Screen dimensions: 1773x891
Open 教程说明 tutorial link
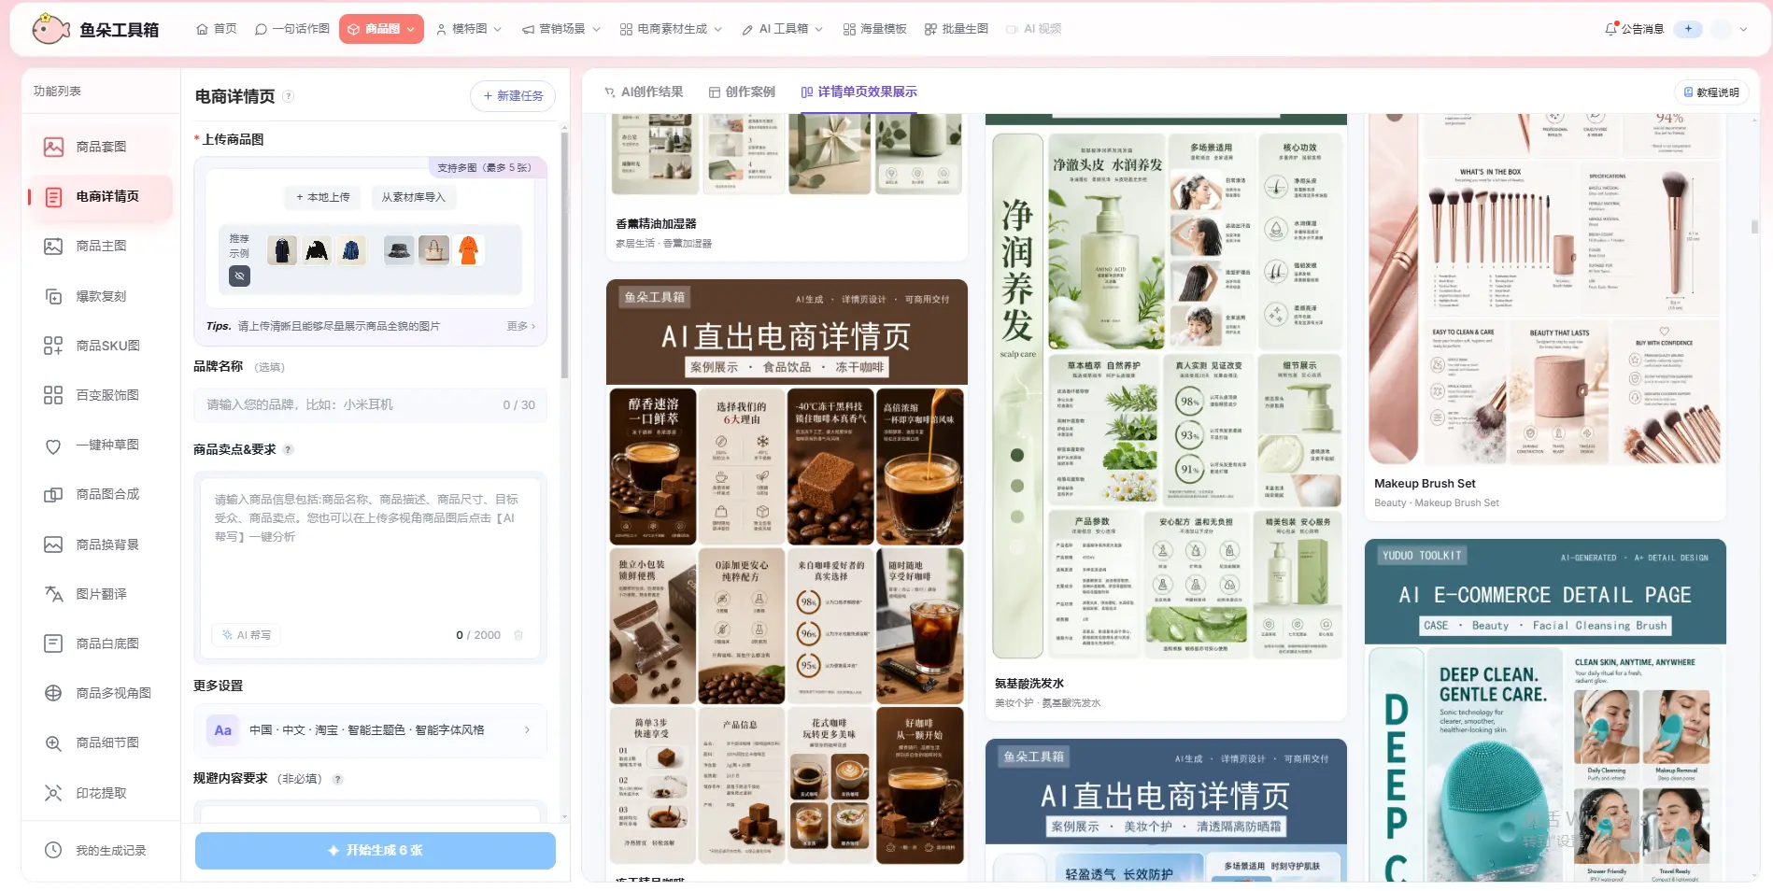1711,92
